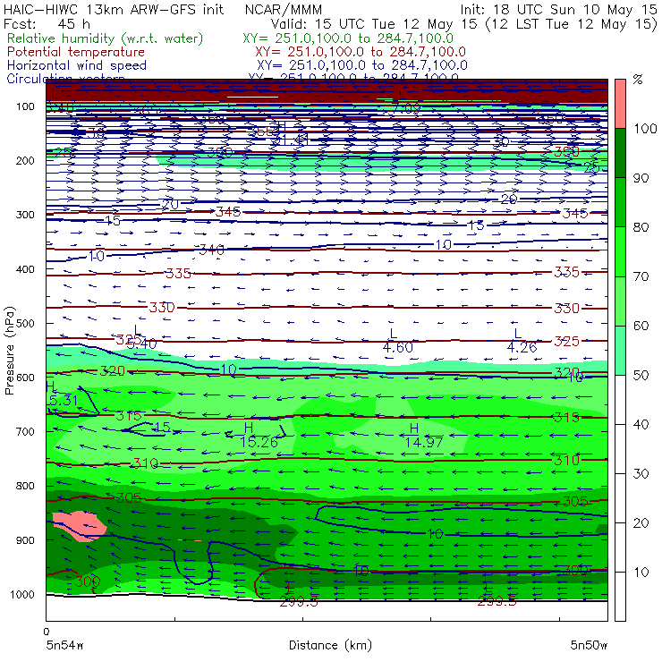Image resolution: width=662 pixels, height=662 pixels.
Task: Click the 500 hPa pressure tick label
Action: click(25, 324)
